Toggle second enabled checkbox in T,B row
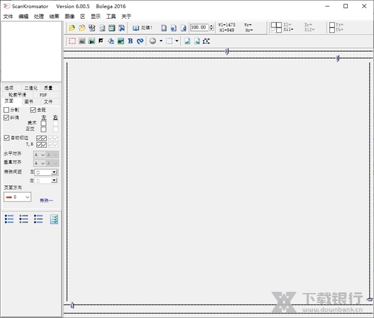Image resolution: width=374 pixels, height=318 pixels. point(44,145)
